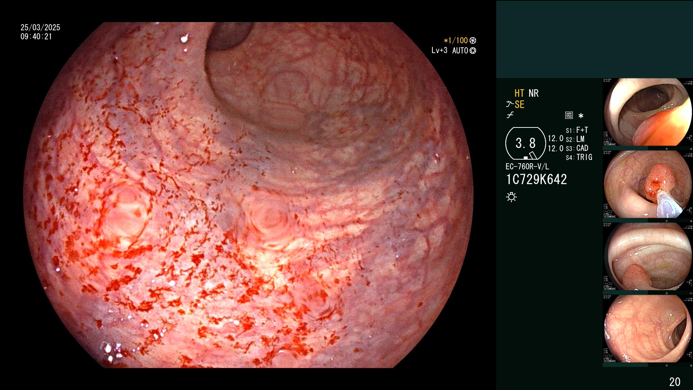
Task: Open thumbnail showing colon lumen with orange blur
Action: 648,112
